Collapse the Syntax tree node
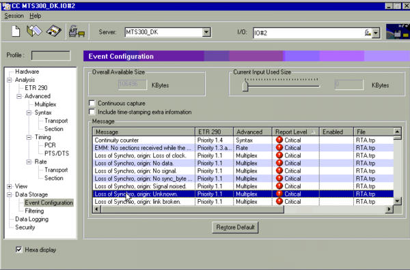410x270 pixels. coord(29,112)
